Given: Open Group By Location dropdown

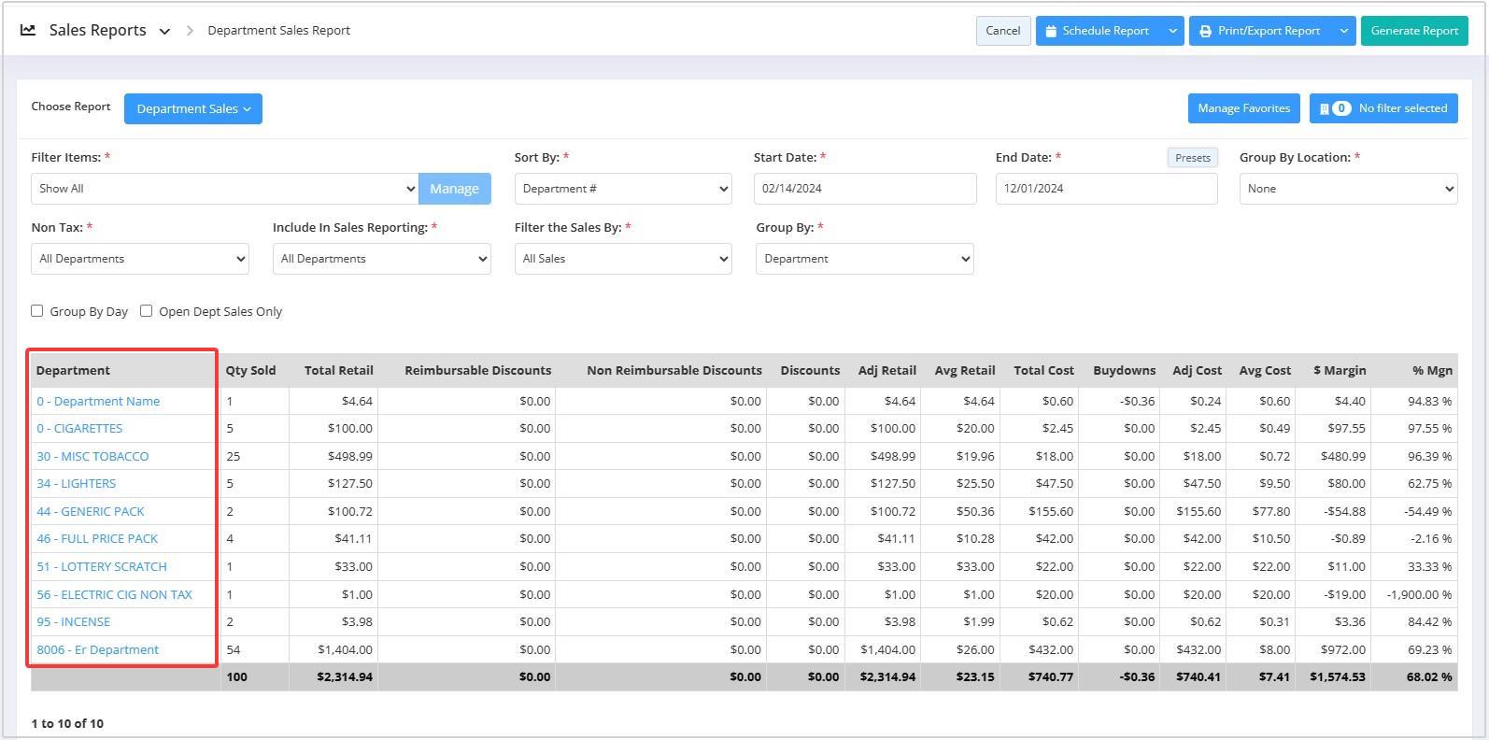Looking at the screenshot, I should pos(1348,189).
